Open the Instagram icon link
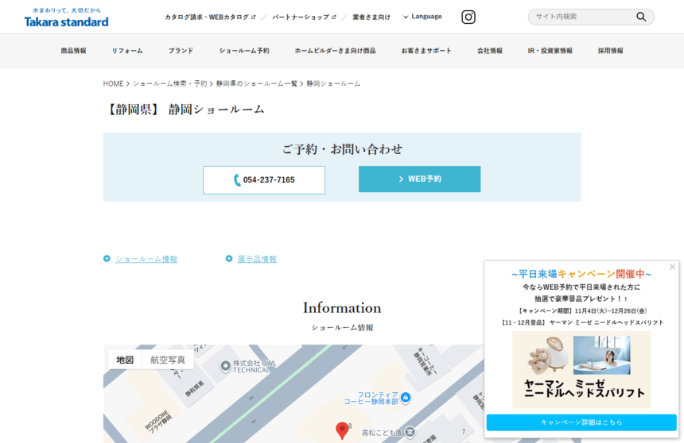Viewport: 684px width, 443px height. 468,17
